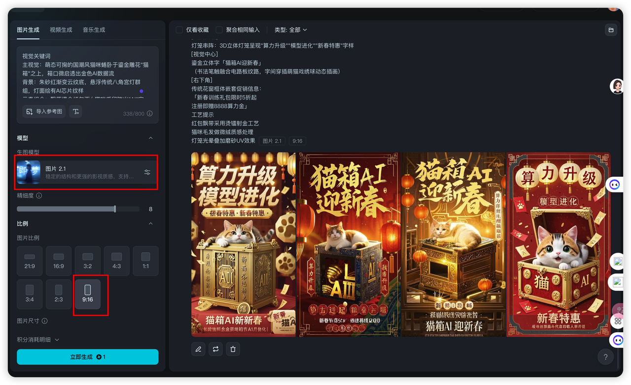Click the text style icon beside 导入参考图

75,112
